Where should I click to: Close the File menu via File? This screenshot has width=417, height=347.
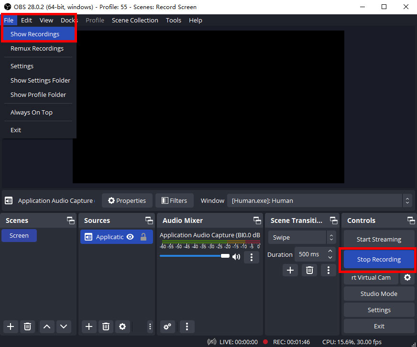(9, 20)
